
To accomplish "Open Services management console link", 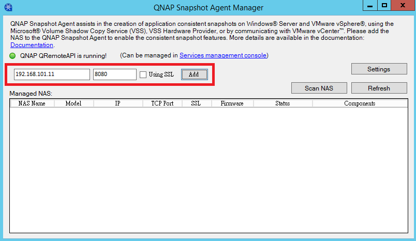I will pyautogui.click(x=223, y=55).
